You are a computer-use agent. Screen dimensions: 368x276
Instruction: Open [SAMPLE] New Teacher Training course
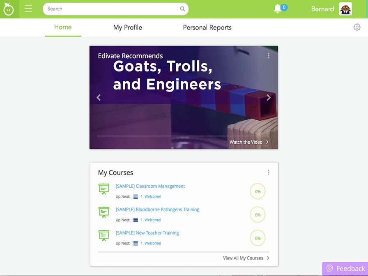pyautogui.click(x=147, y=233)
